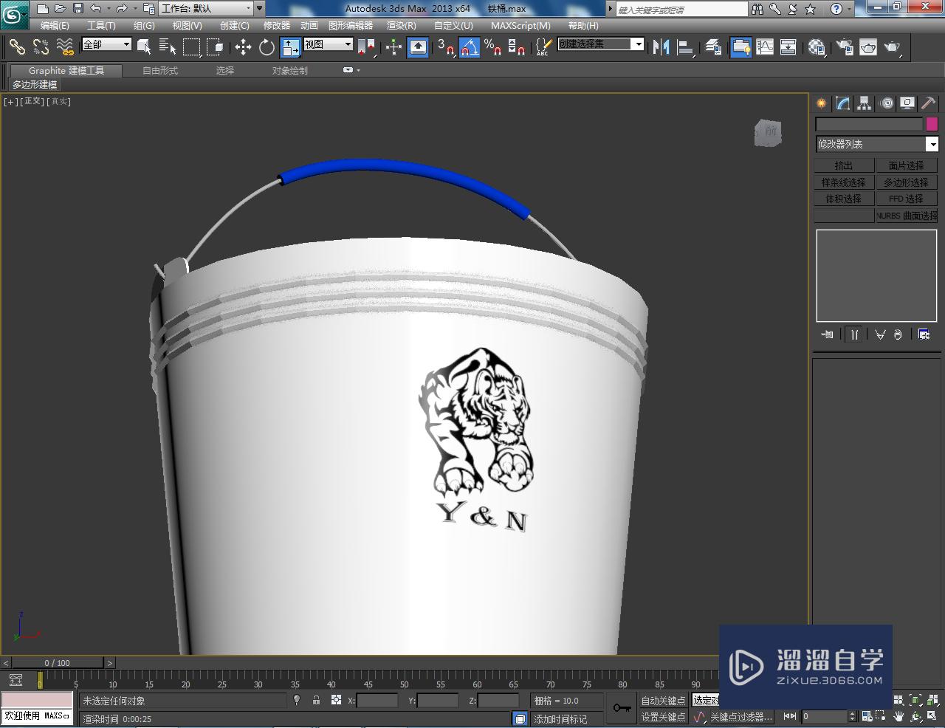
Task: Click the 多边形选择 modifier button
Action: tap(906, 182)
